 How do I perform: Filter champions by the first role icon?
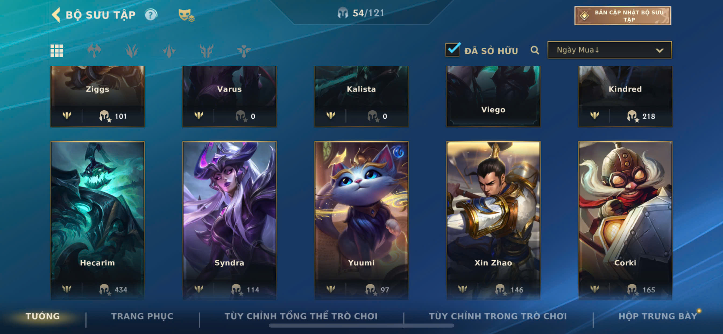tap(94, 51)
